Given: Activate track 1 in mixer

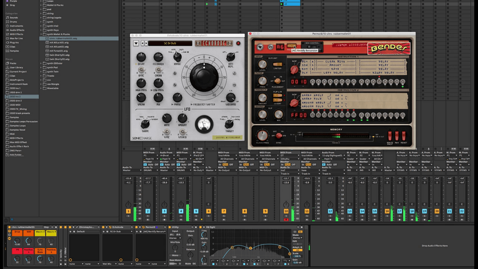Looking at the screenshot, I should [x=129, y=211].
